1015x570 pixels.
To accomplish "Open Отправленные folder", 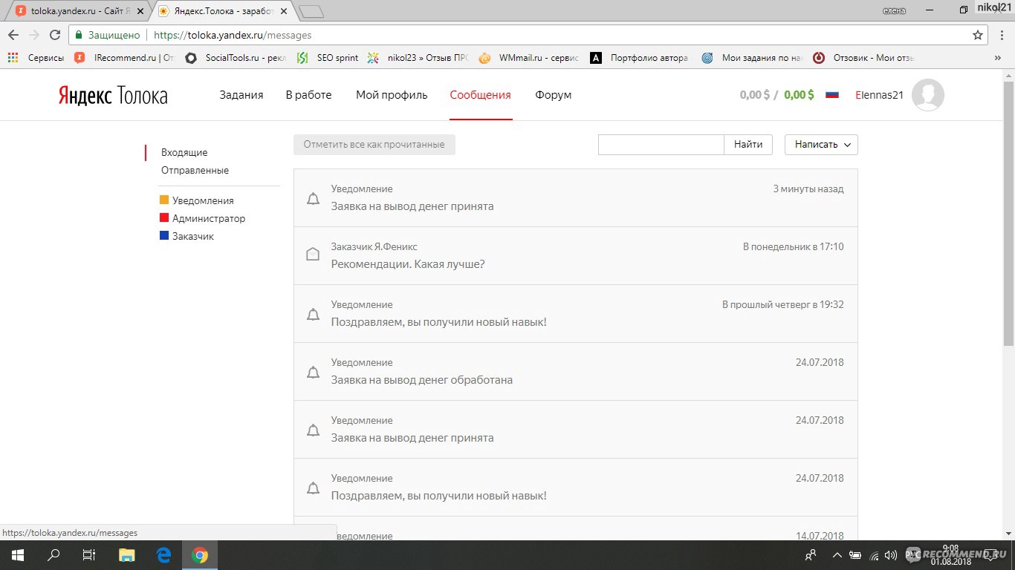I will pyautogui.click(x=195, y=170).
